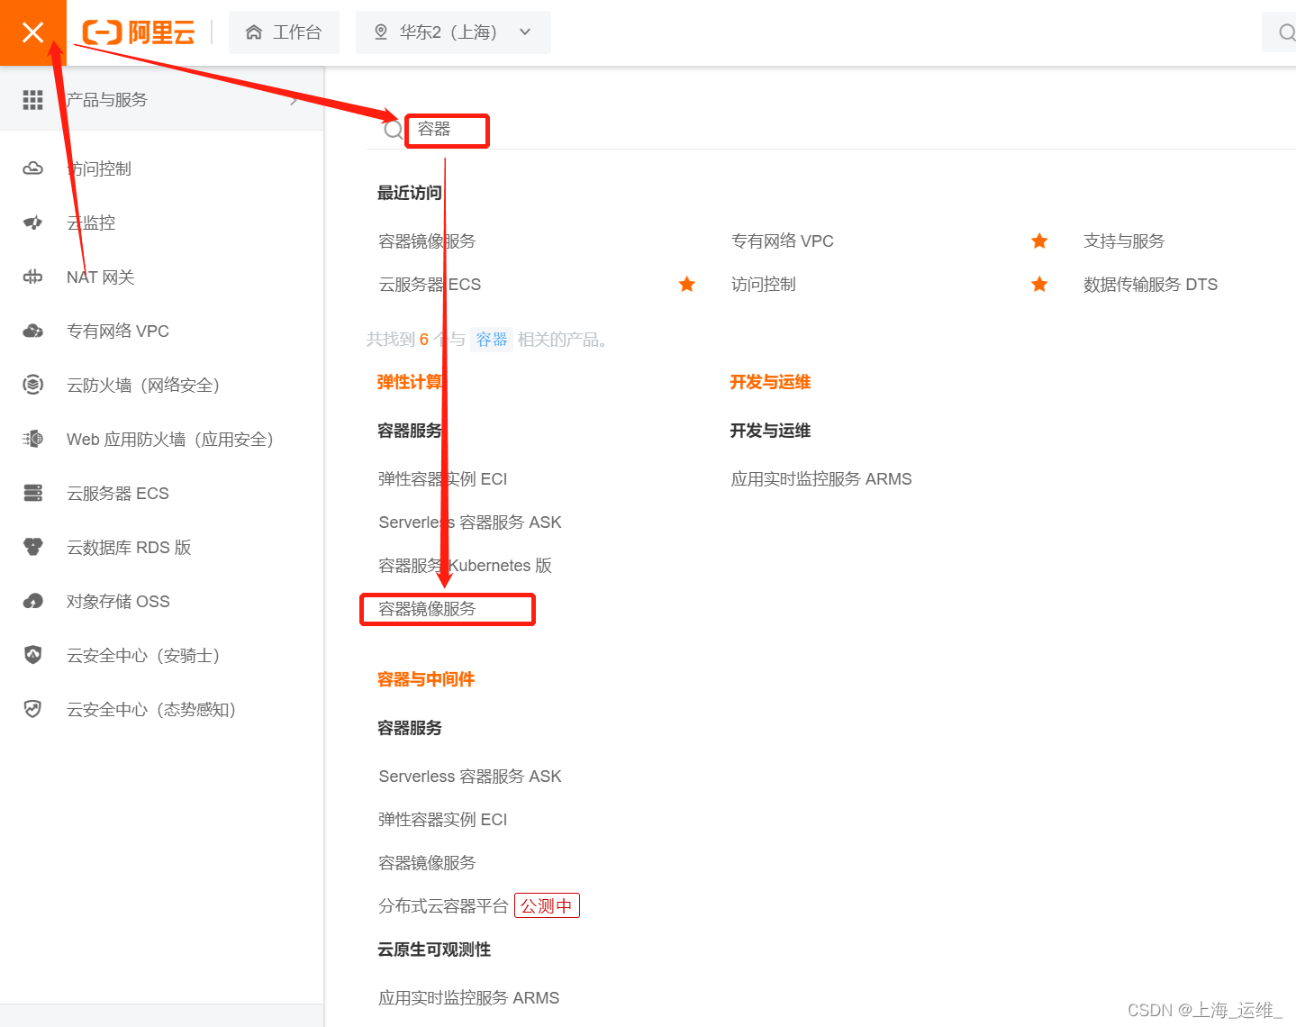The image size is (1296, 1027).
Task: Open NAT 网关 from the sidebar
Action: pos(100,277)
